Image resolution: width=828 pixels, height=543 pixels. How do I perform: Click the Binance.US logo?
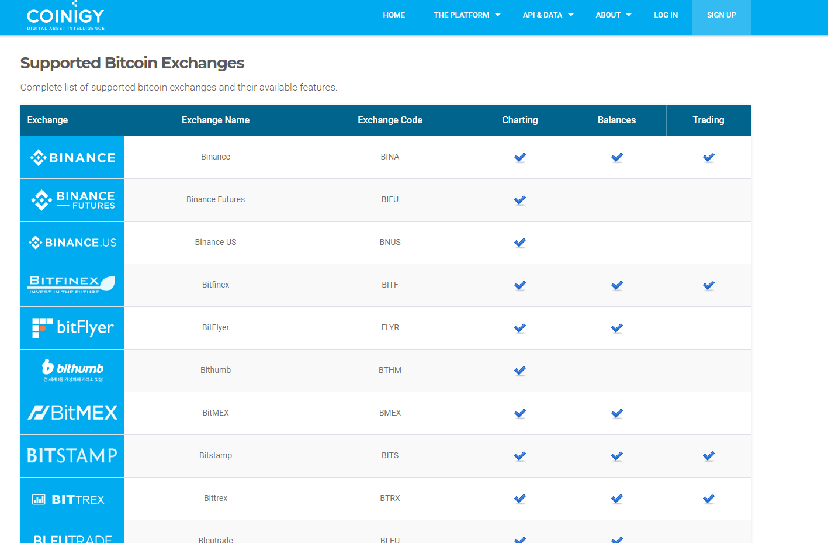[x=72, y=243]
